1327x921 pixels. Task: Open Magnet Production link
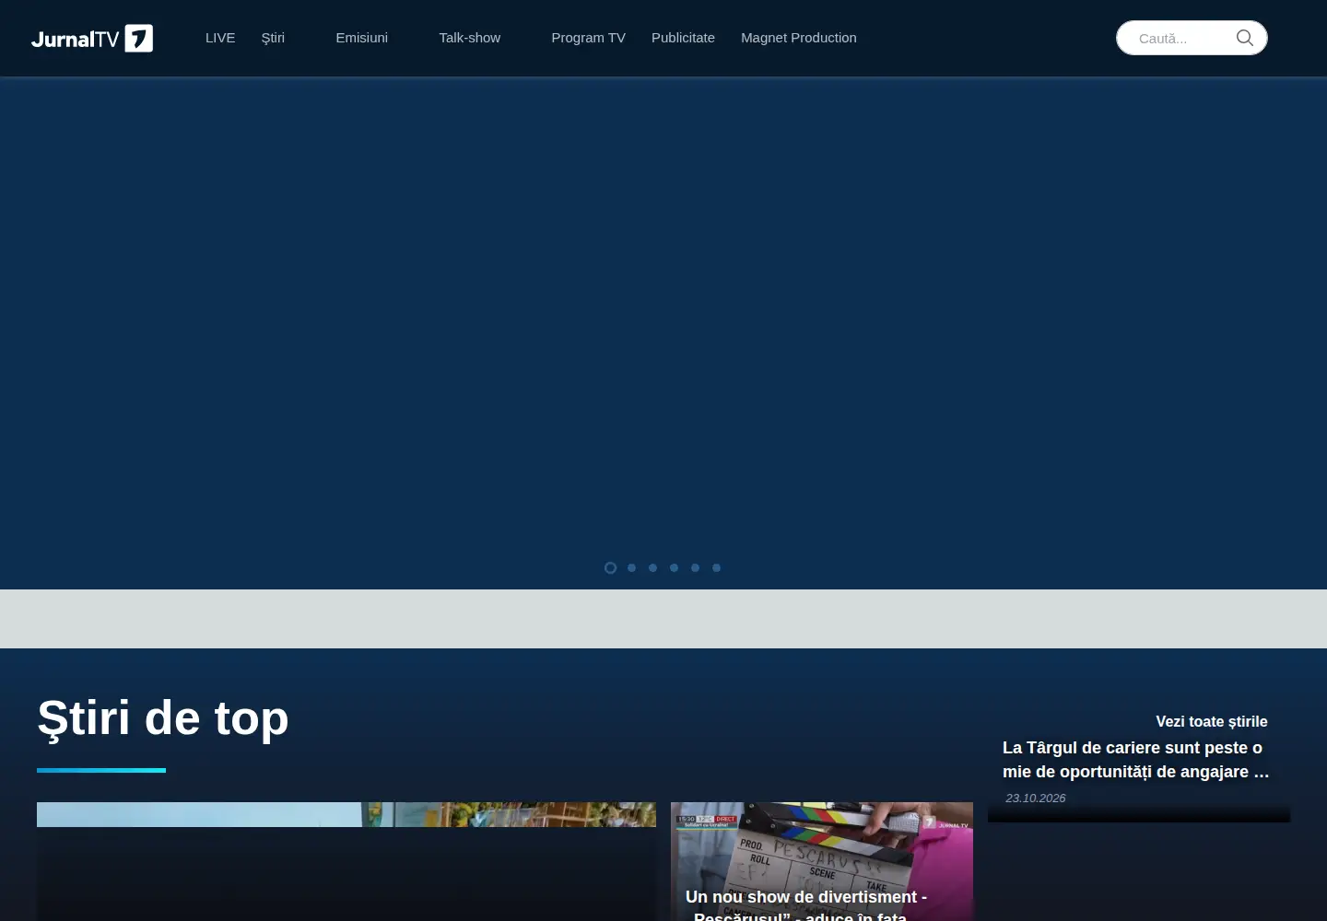point(799,38)
